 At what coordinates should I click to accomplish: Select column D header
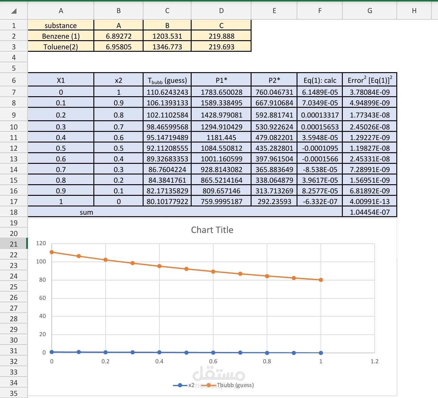point(221,11)
